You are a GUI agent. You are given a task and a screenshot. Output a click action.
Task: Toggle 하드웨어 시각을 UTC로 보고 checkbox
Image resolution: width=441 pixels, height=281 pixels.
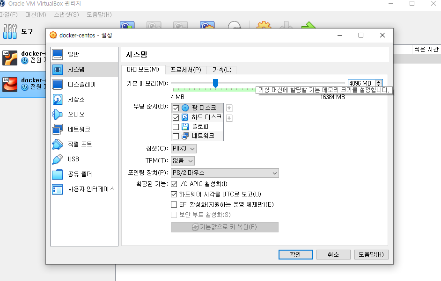(x=174, y=194)
